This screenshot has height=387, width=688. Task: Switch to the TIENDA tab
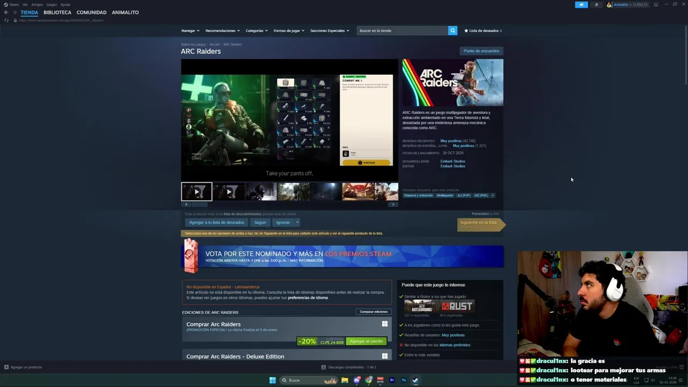pos(30,12)
